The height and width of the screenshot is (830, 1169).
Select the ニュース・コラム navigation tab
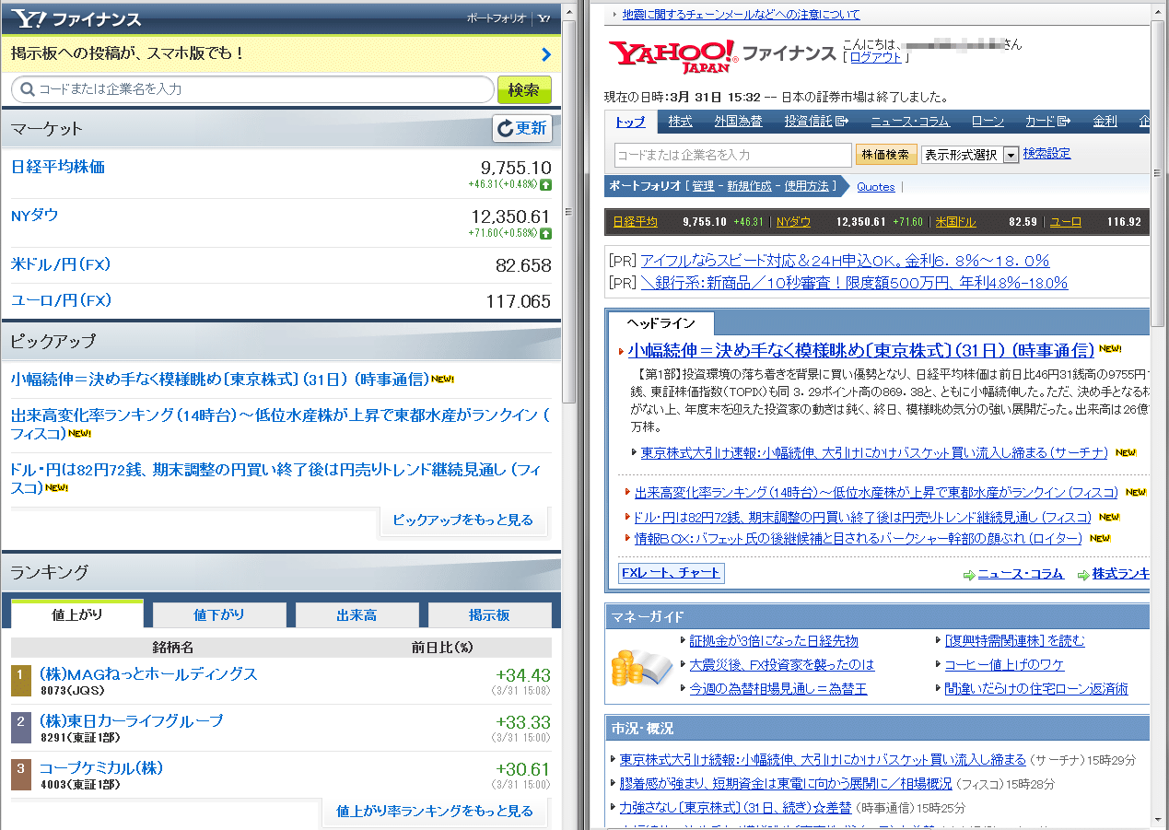(909, 122)
